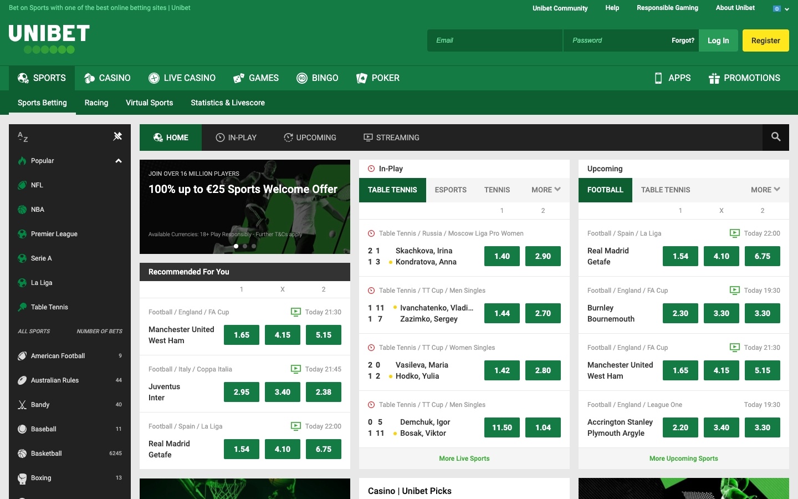Bet 11.50 on Demchuk, Igor
Viewport: 798px width, 499px height.
[x=502, y=427]
